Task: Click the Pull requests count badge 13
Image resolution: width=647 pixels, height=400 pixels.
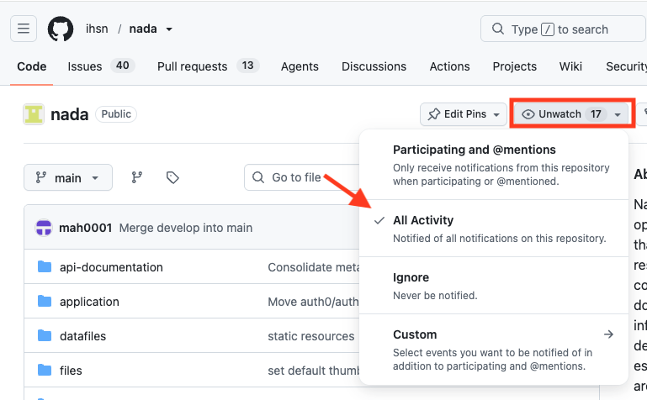Action: [x=247, y=66]
